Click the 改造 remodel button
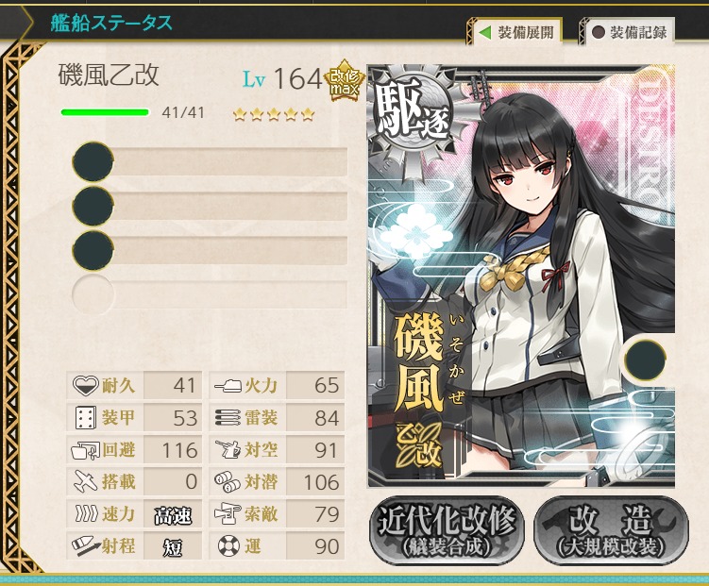 [x=611, y=530]
